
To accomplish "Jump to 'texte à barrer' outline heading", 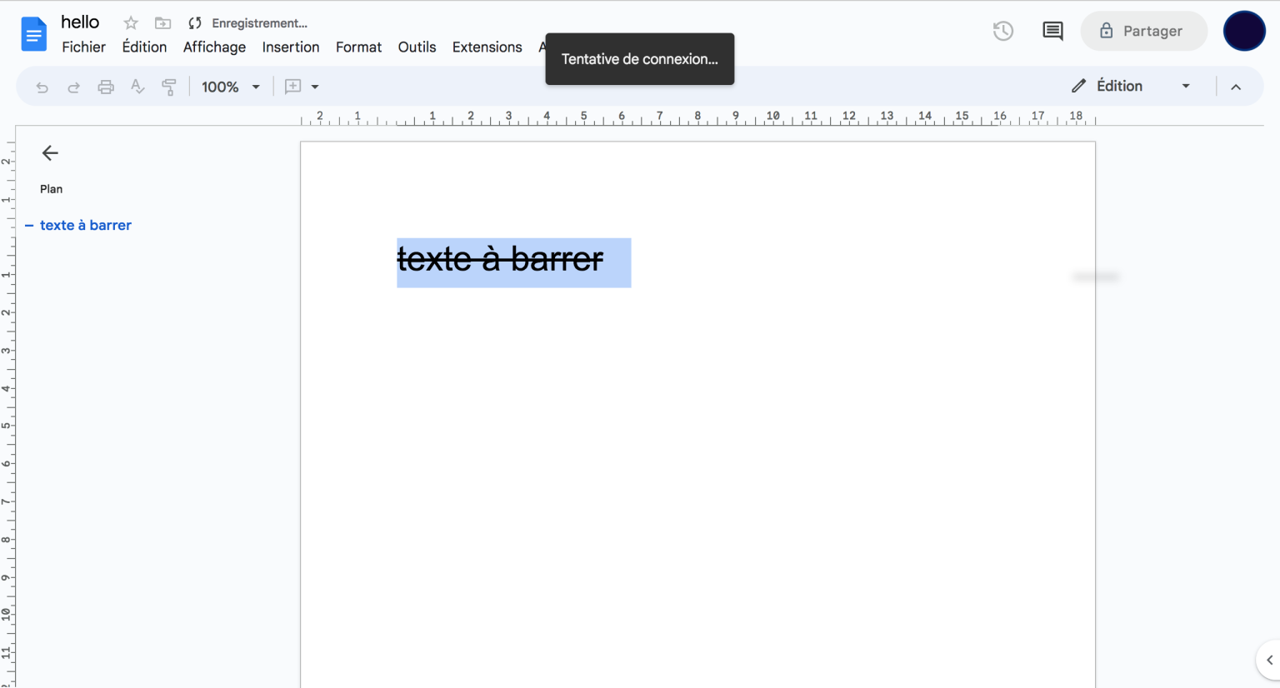I will point(86,225).
